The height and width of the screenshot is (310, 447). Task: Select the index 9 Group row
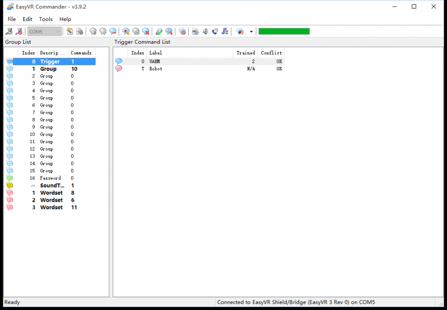point(51,127)
